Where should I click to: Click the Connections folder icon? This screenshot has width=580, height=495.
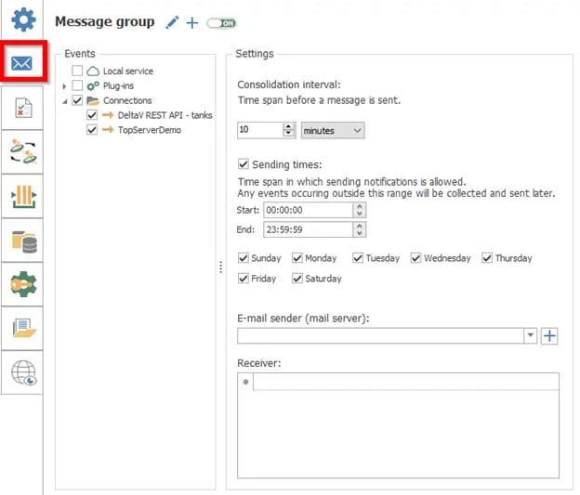(93, 100)
